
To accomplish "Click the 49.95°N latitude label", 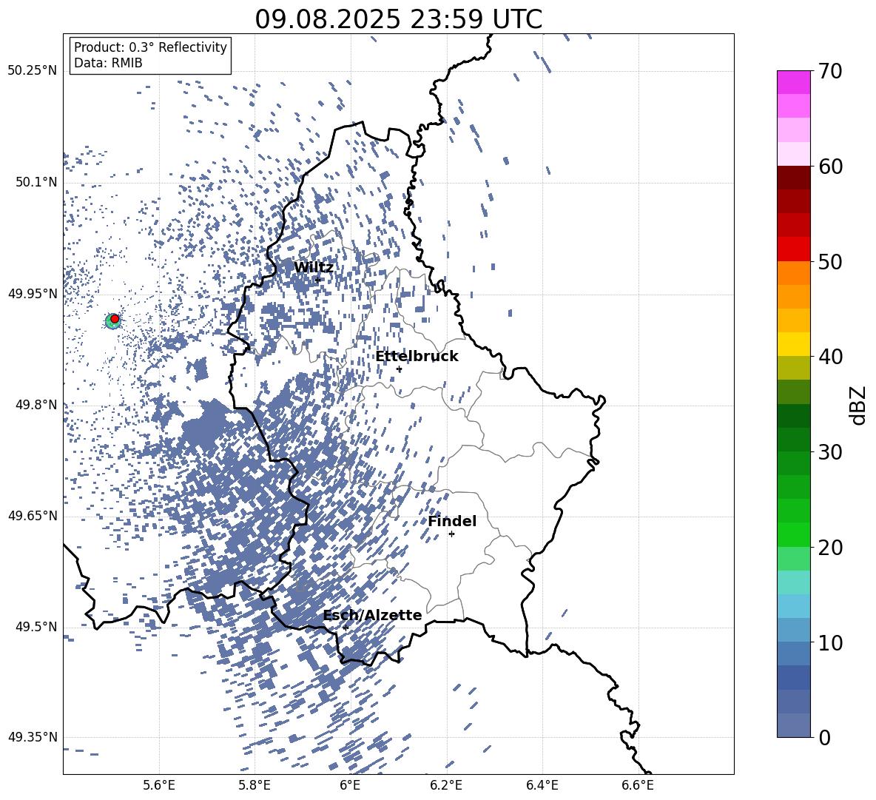I will 33,294.
